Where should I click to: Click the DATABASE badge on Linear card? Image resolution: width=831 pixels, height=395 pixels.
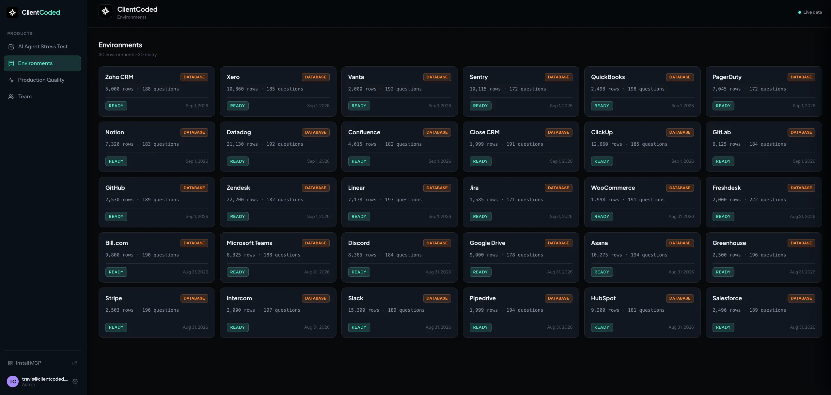437,188
